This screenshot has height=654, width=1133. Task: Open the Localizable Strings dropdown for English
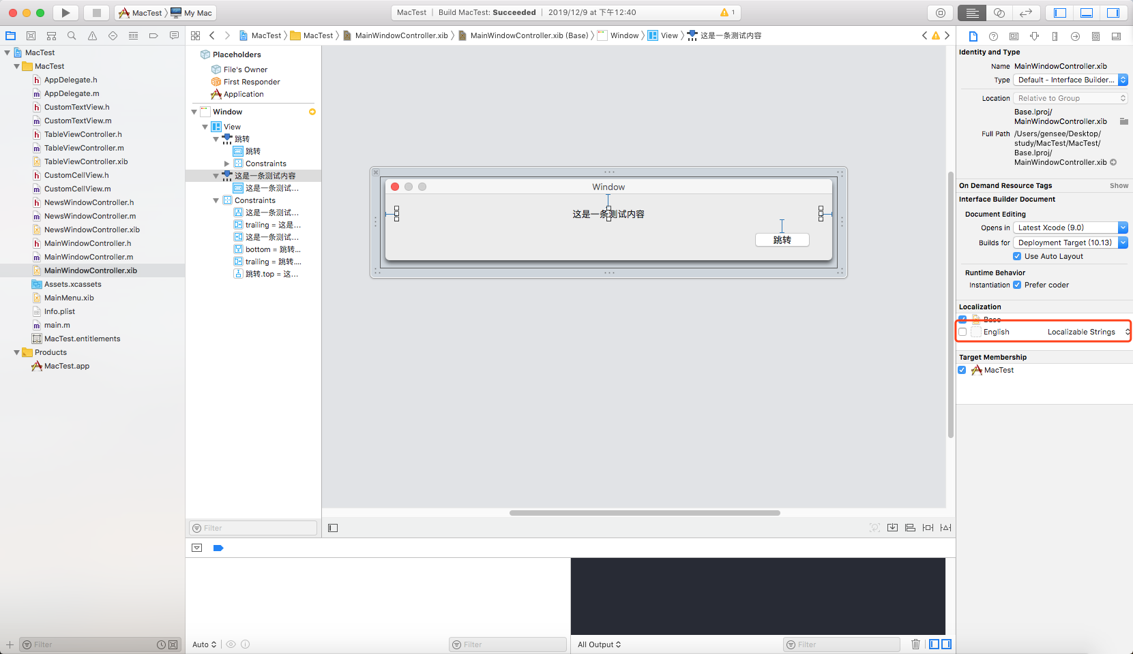(1088, 332)
